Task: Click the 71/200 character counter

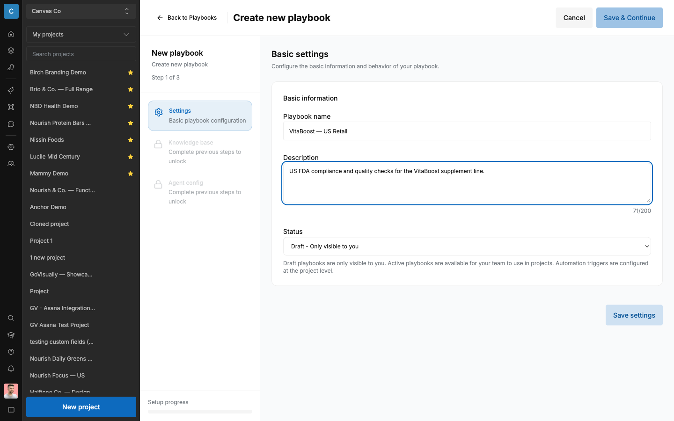Action: point(642,211)
